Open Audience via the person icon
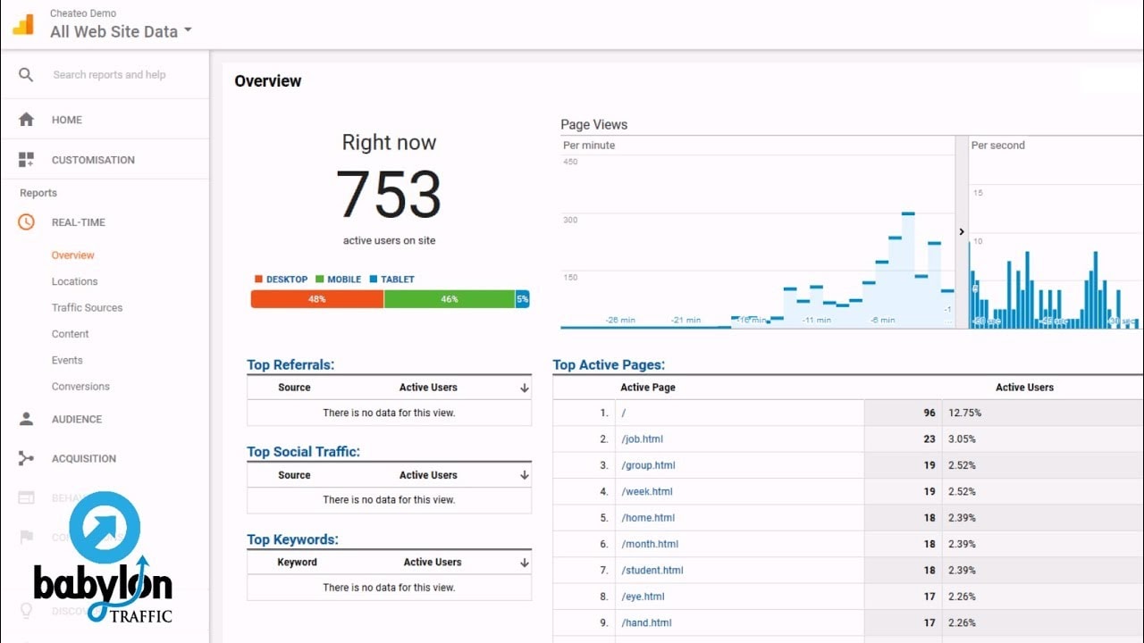This screenshot has height=643, width=1144. pos(26,419)
